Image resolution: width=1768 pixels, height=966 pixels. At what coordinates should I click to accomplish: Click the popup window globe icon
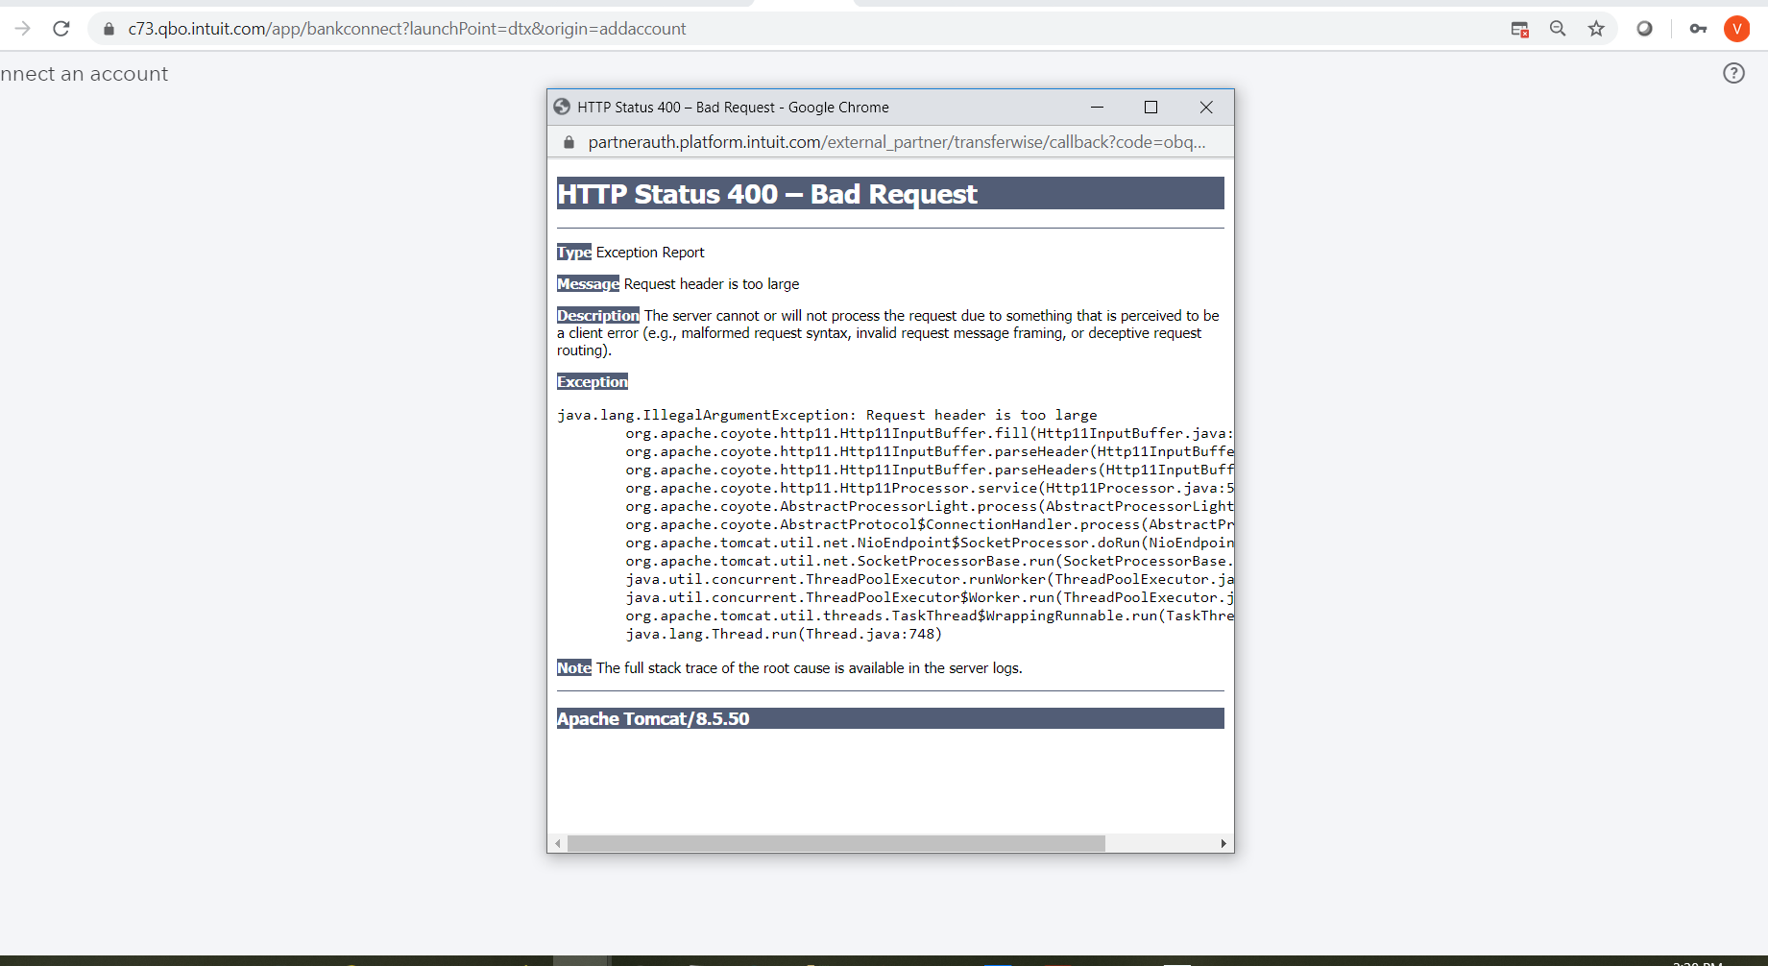(x=563, y=107)
